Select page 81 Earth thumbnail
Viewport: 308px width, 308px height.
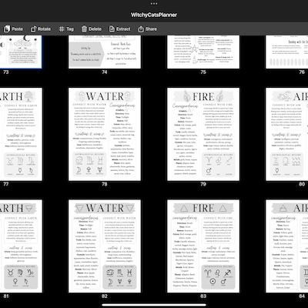pyautogui.click(x=21, y=246)
